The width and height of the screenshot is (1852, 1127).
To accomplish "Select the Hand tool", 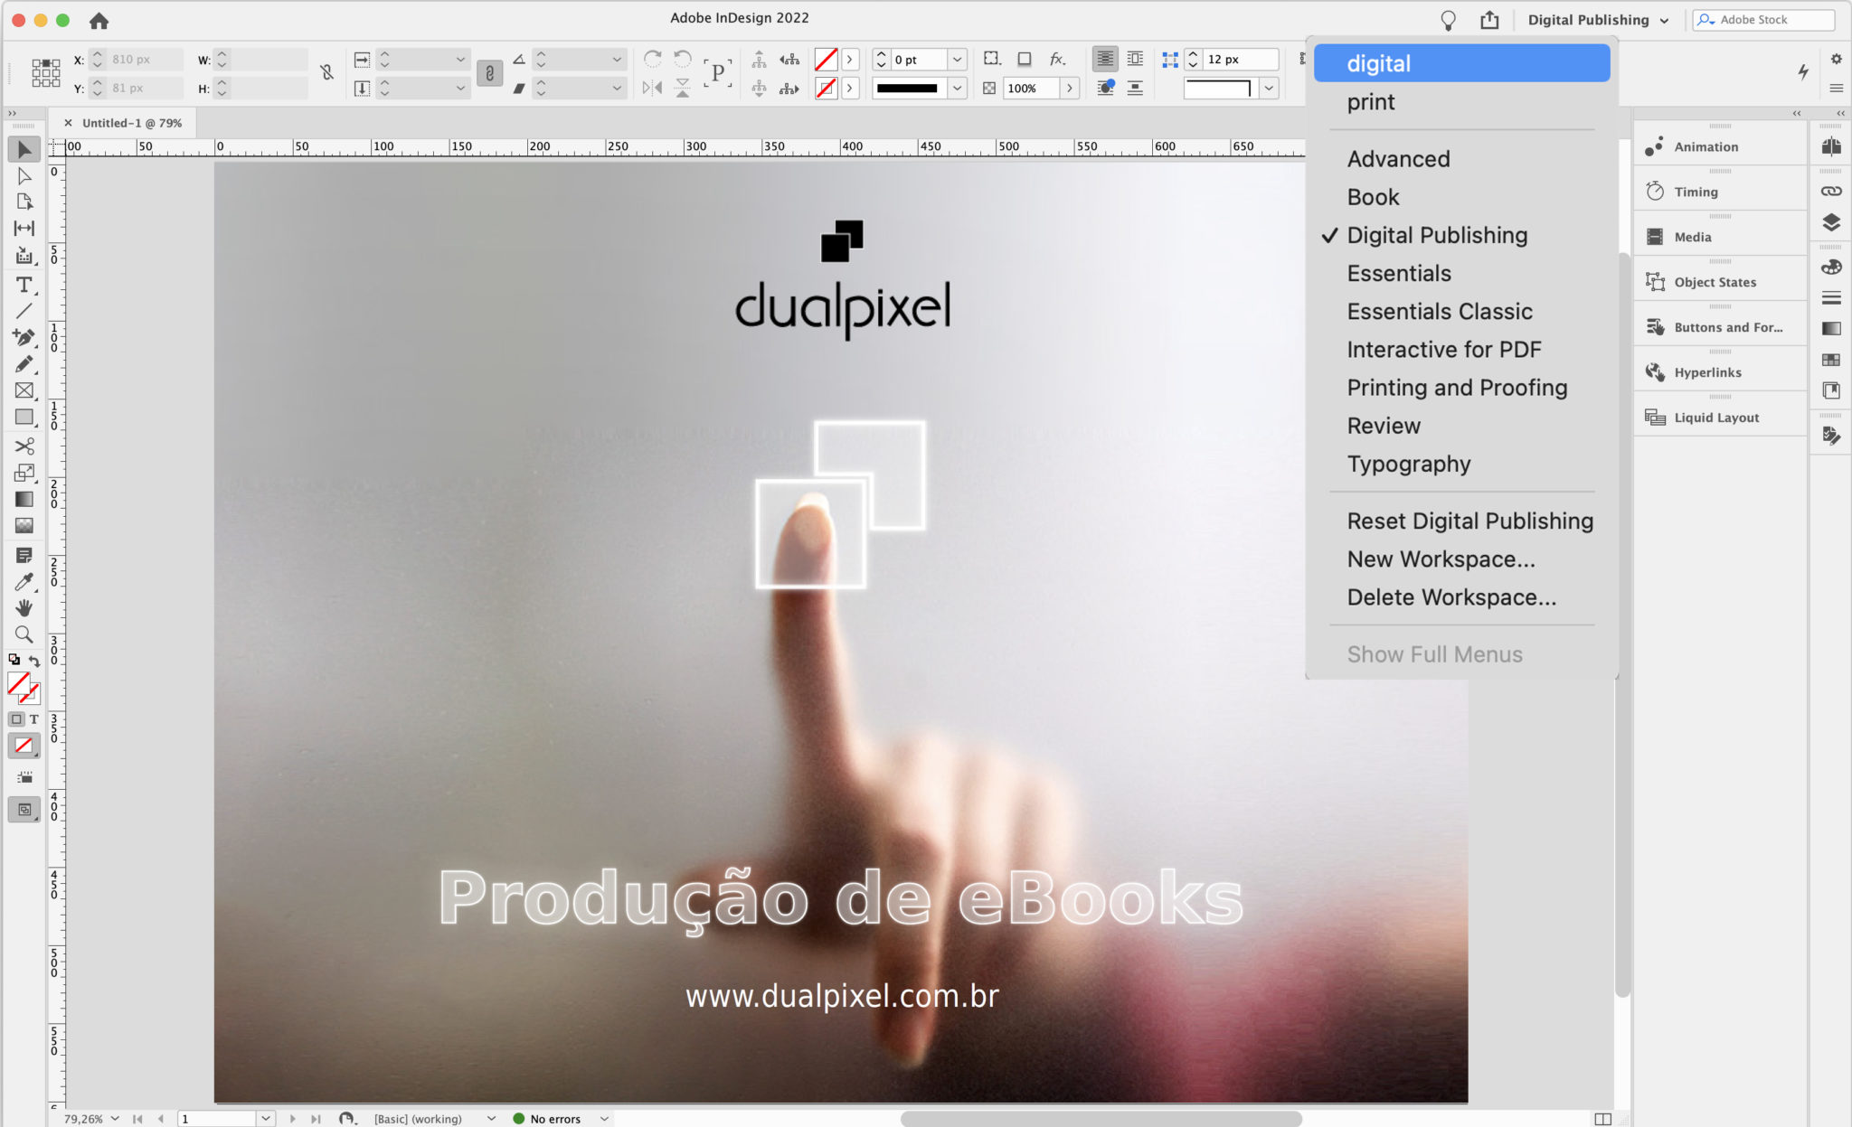I will tap(24, 607).
